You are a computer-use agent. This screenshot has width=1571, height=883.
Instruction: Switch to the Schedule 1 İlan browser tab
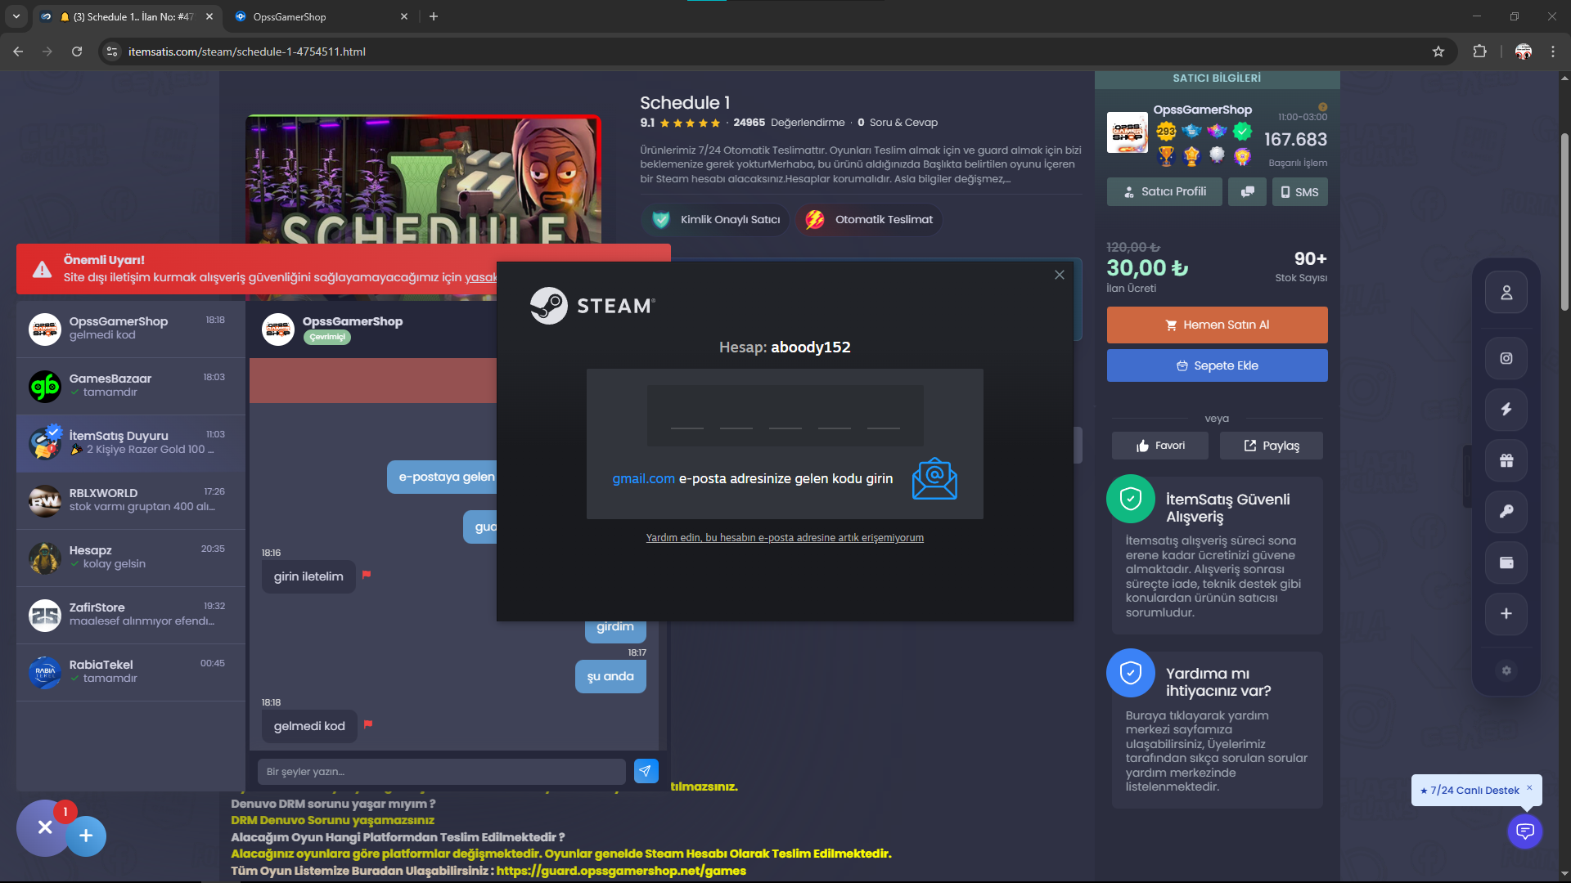pos(127,16)
